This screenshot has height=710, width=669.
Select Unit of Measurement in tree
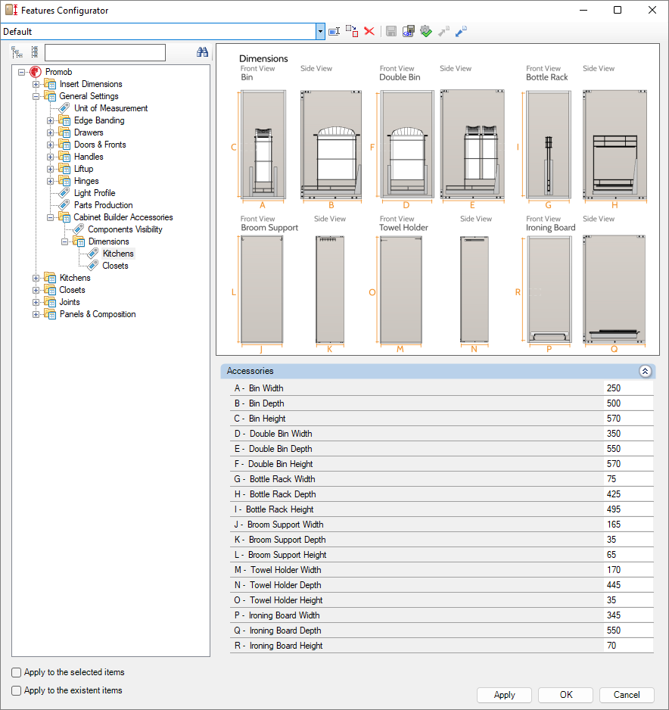pos(110,108)
